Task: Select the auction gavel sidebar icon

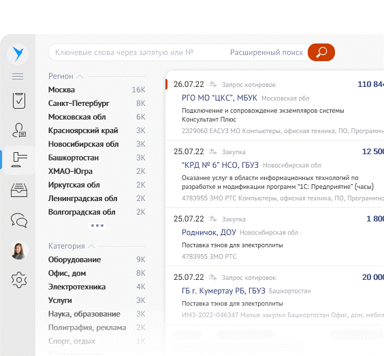Action: coord(19,159)
